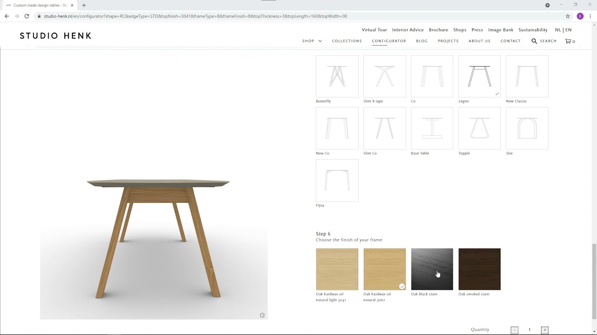
Task: View site security lock info
Action: pos(39,16)
